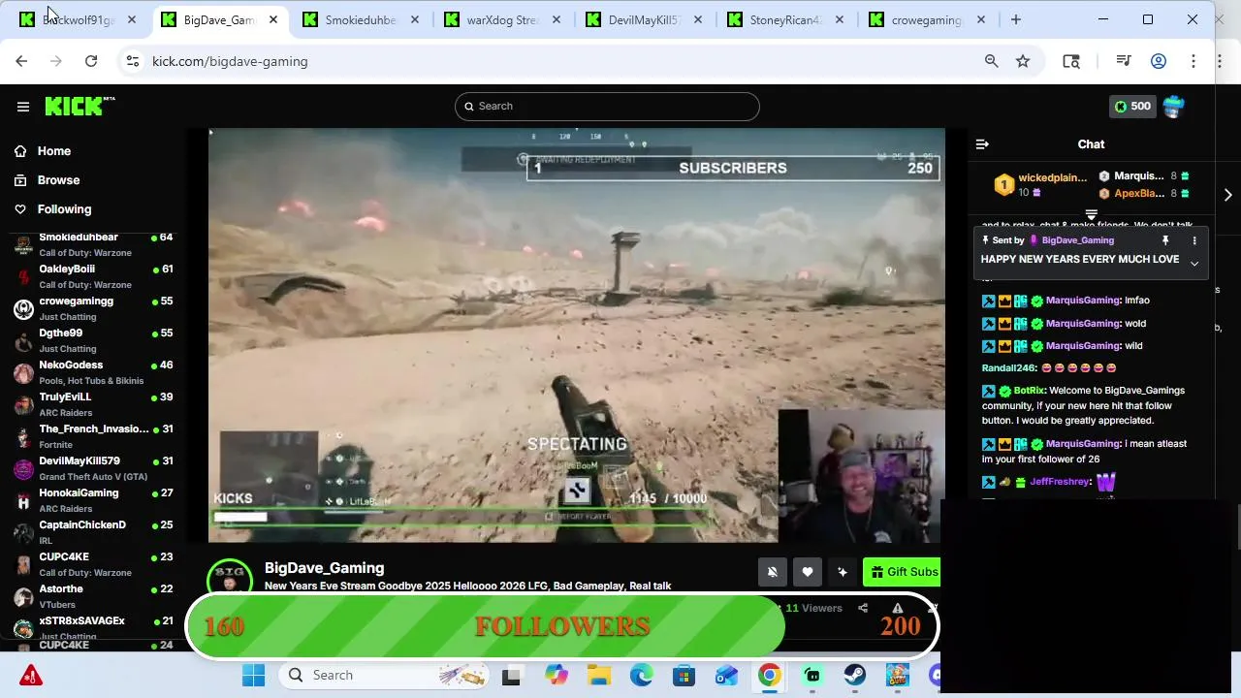Bookmark this page with star icon
The width and height of the screenshot is (1241, 698).
click(x=1023, y=61)
